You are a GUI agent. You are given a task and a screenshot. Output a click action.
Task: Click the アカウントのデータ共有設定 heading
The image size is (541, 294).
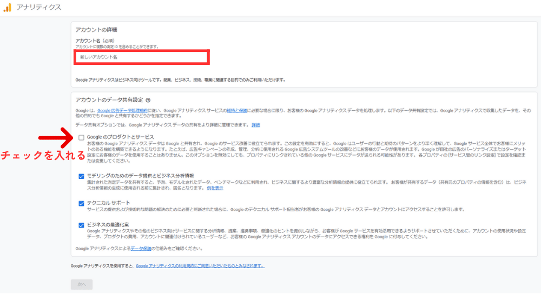pyautogui.click(x=109, y=100)
